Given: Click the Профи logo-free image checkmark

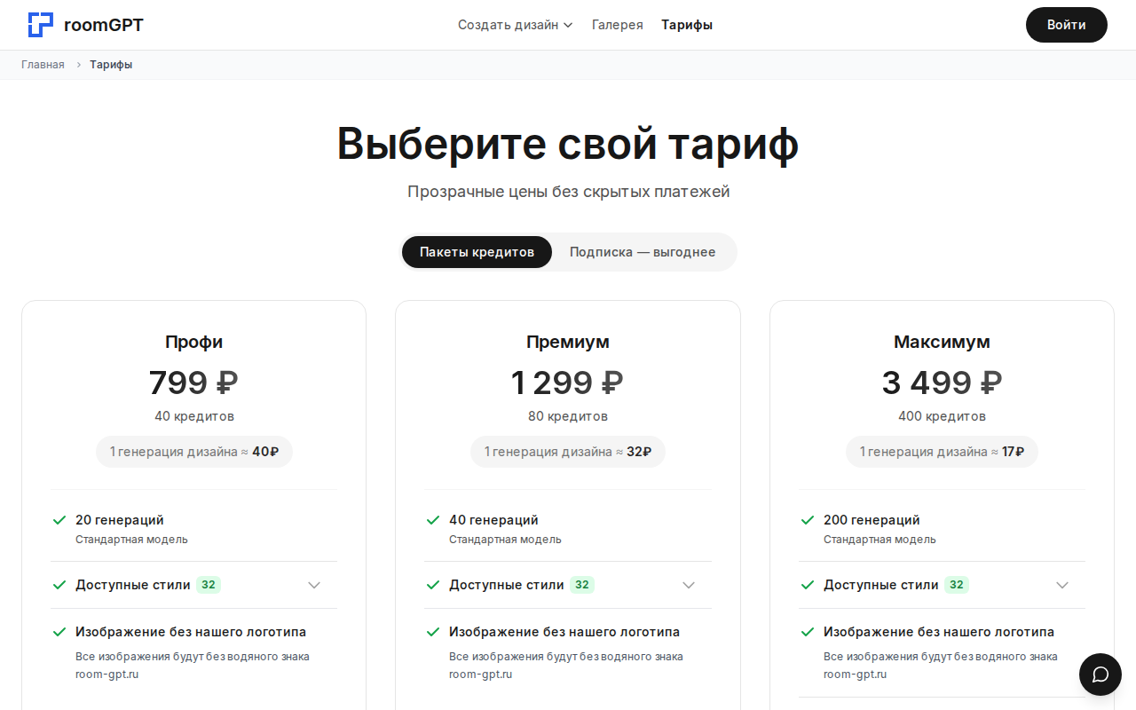Looking at the screenshot, I should click(x=59, y=632).
